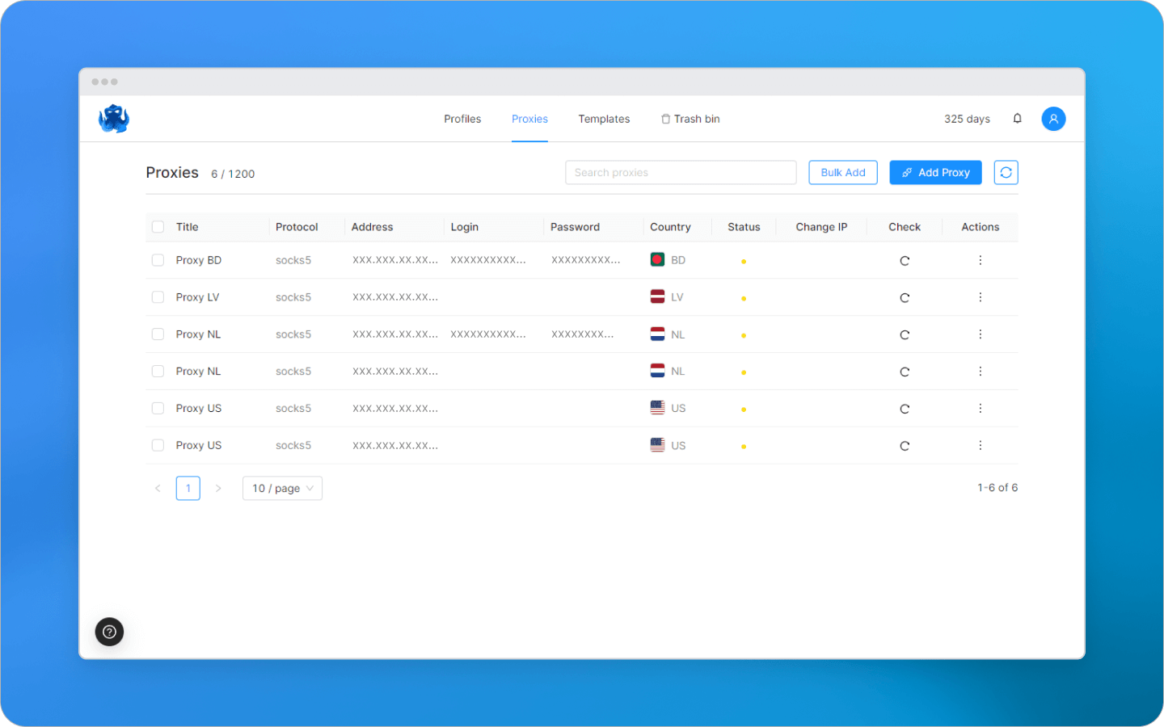Tick the checkbox for Proxy LV
The width and height of the screenshot is (1164, 727).
point(158,297)
